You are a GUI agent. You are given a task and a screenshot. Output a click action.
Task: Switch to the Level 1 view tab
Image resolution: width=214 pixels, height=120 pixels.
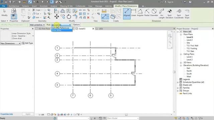pos(82,29)
